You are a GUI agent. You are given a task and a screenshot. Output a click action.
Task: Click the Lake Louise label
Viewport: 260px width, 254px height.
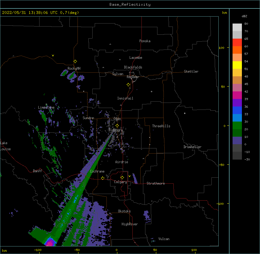[5, 146]
